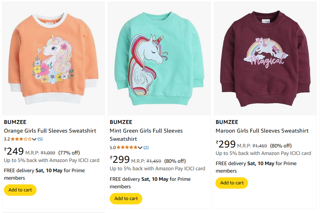Add the Mint Green sweatshirt to cart

[x=126, y=198]
